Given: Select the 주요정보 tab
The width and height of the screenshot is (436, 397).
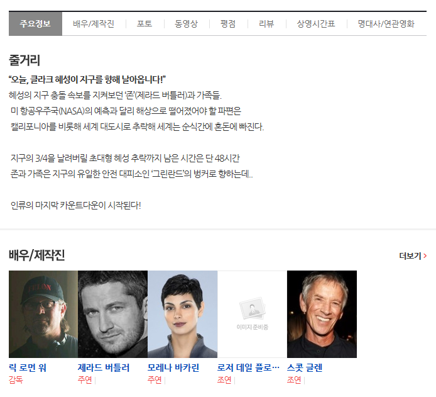Looking at the screenshot, I should [x=35, y=24].
